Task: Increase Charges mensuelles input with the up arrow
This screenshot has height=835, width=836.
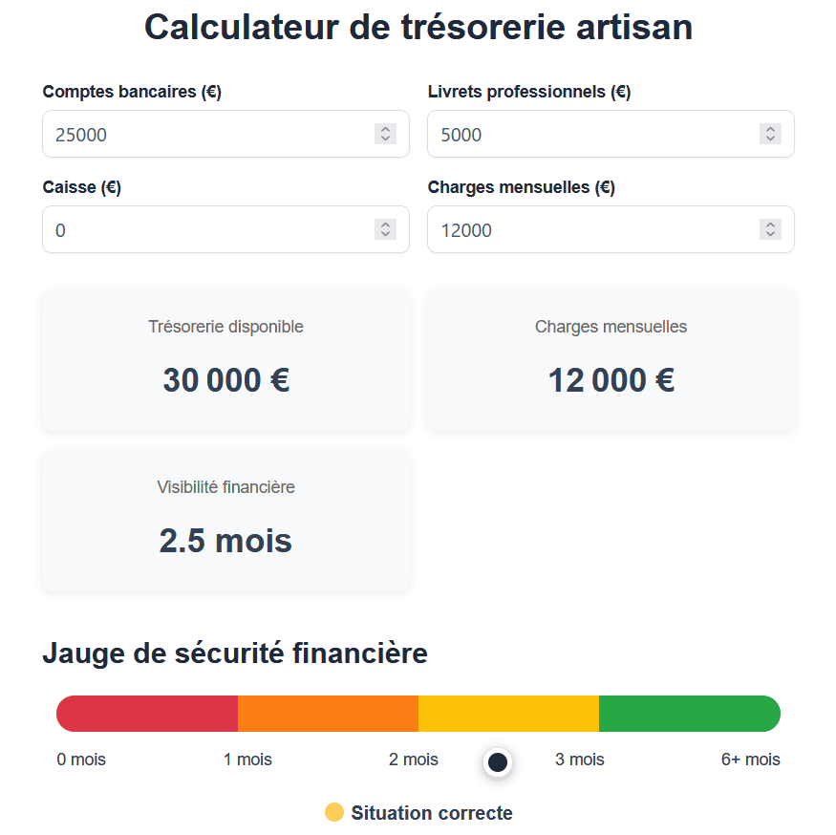Action: click(x=770, y=224)
